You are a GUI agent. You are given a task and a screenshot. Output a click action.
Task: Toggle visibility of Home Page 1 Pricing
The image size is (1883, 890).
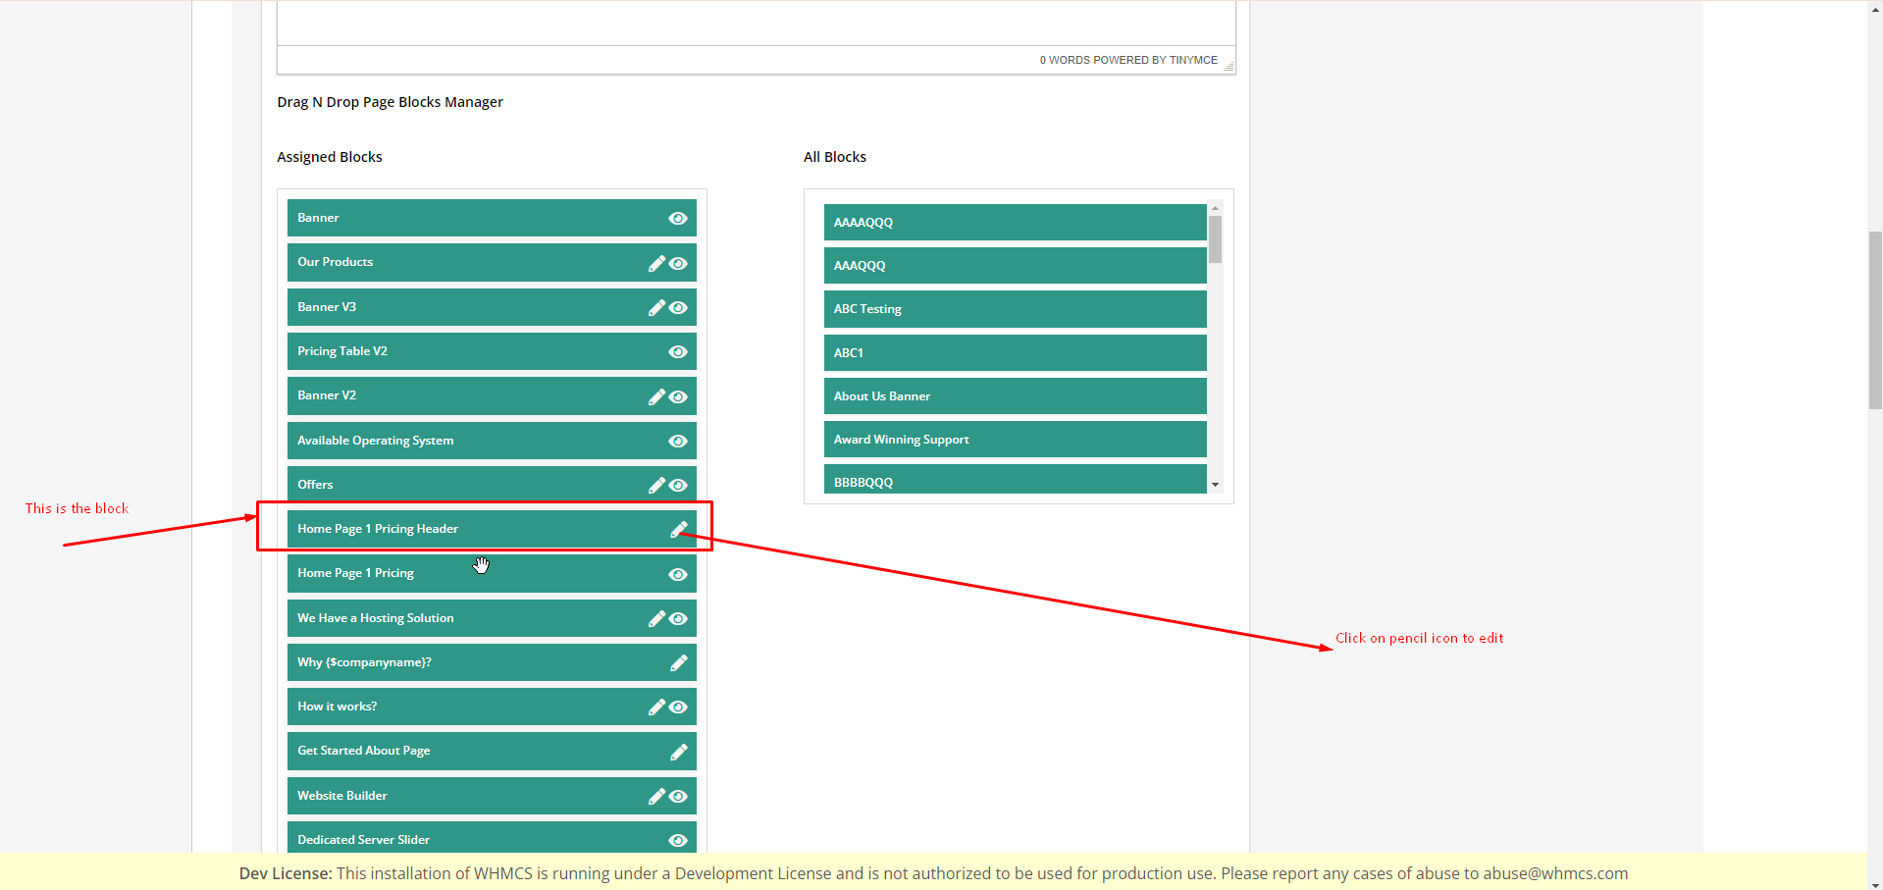[678, 575]
